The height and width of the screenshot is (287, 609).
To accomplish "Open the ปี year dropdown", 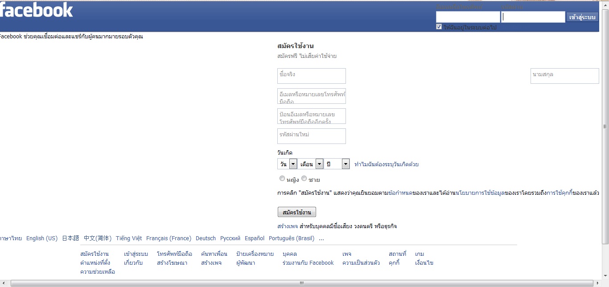I will coord(337,164).
